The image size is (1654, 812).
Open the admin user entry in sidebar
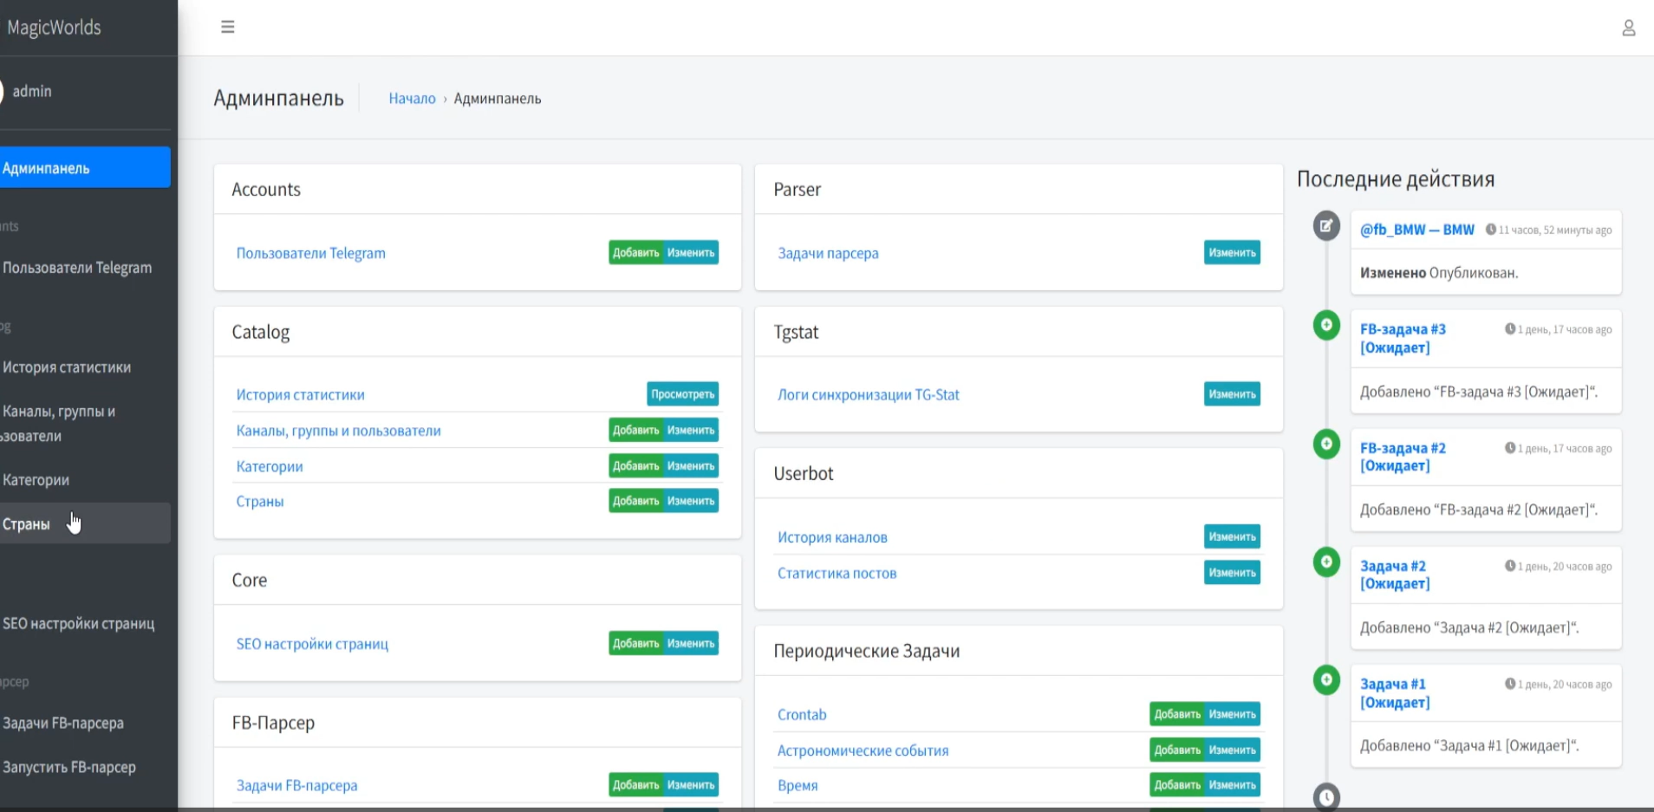(32, 91)
